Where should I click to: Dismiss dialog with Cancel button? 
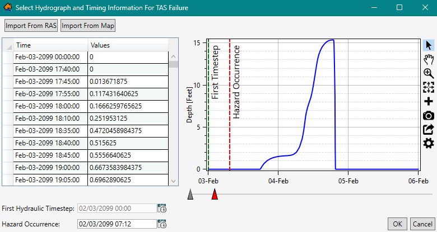(422, 224)
